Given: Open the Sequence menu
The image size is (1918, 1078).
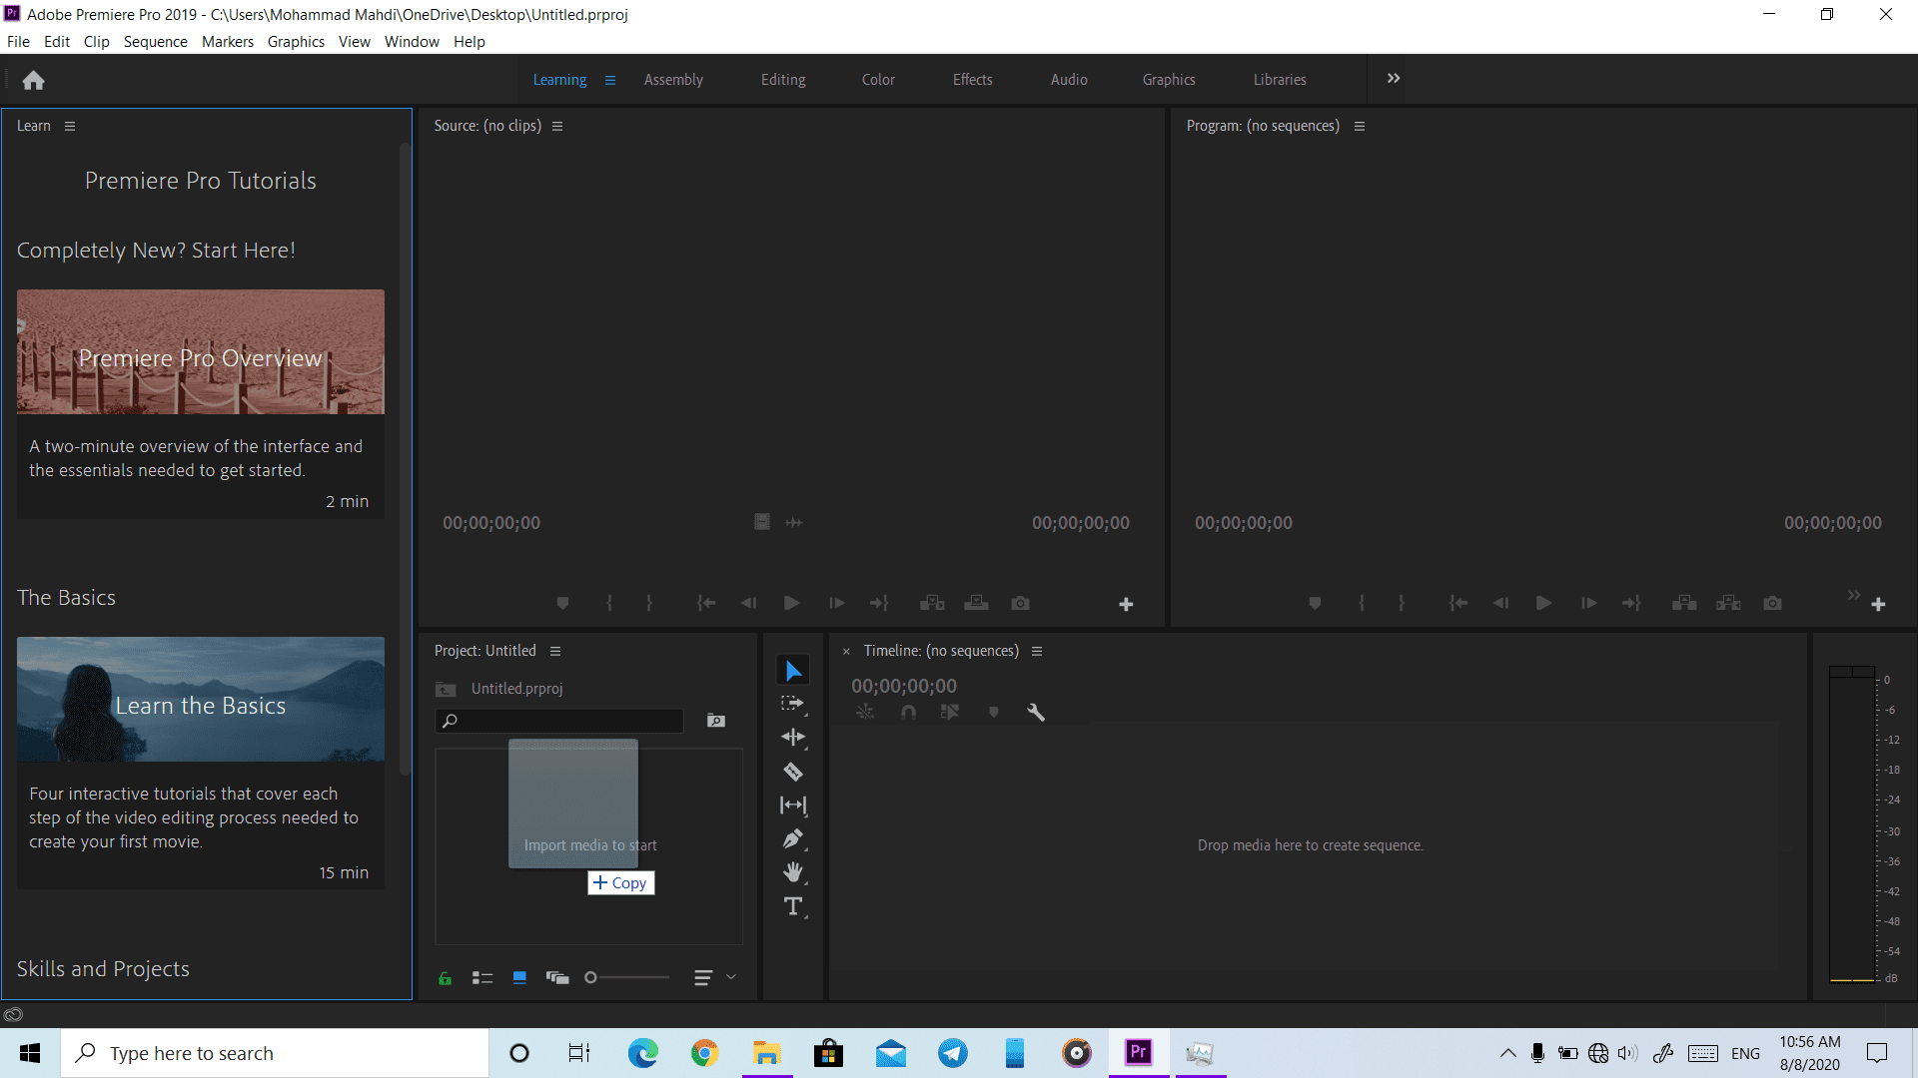Looking at the screenshot, I should 155,42.
